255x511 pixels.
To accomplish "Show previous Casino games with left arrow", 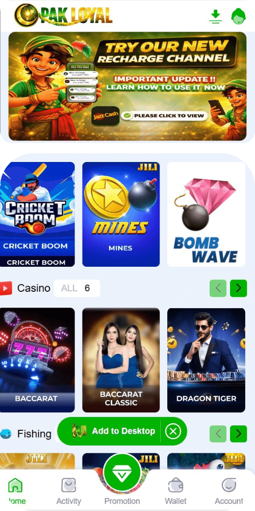I will click(218, 288).
